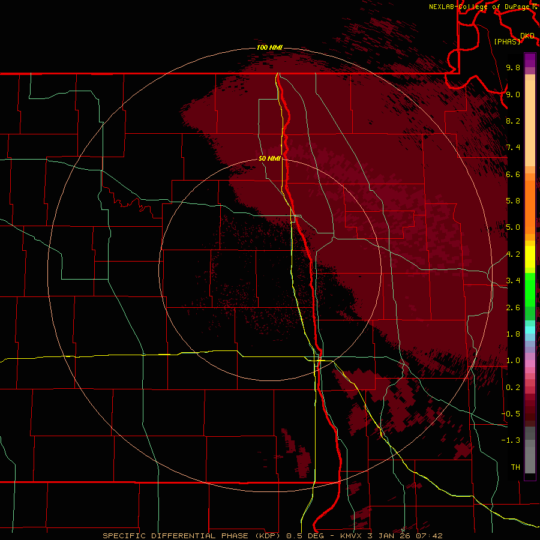Screen dimensions: 540x540
Task: Click the -1.3 scale value
Action: click(x=511, y=440)
